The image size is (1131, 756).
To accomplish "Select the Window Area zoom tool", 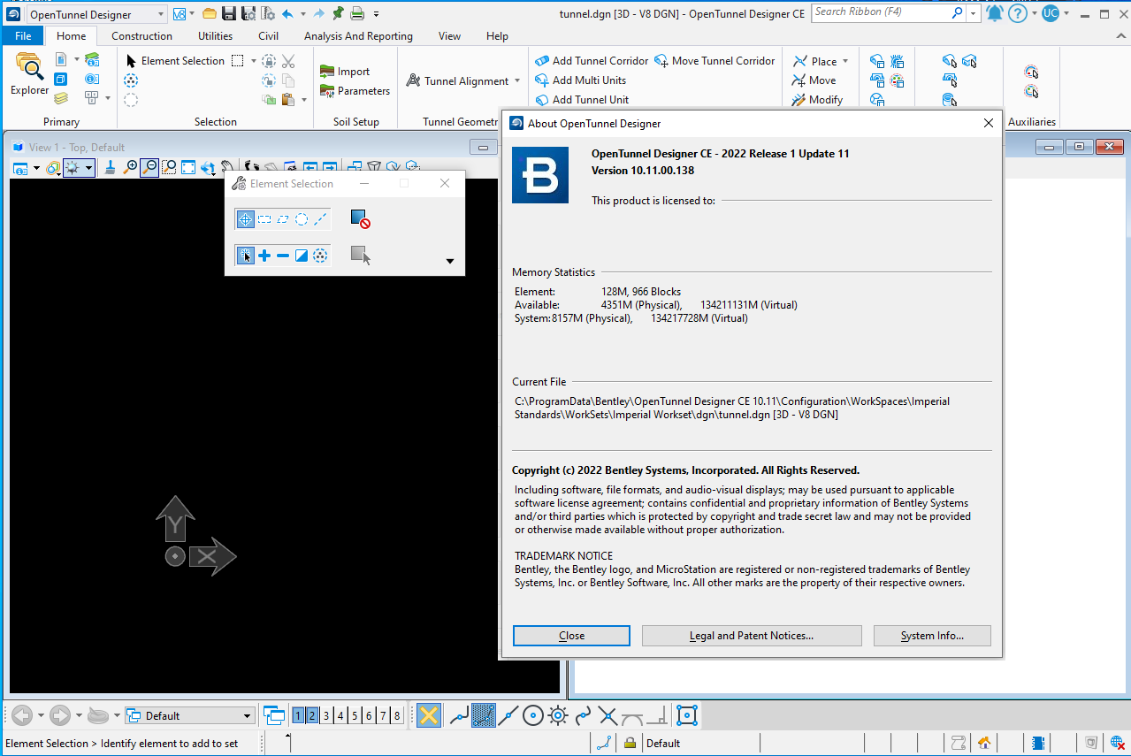I will [169, 167].
